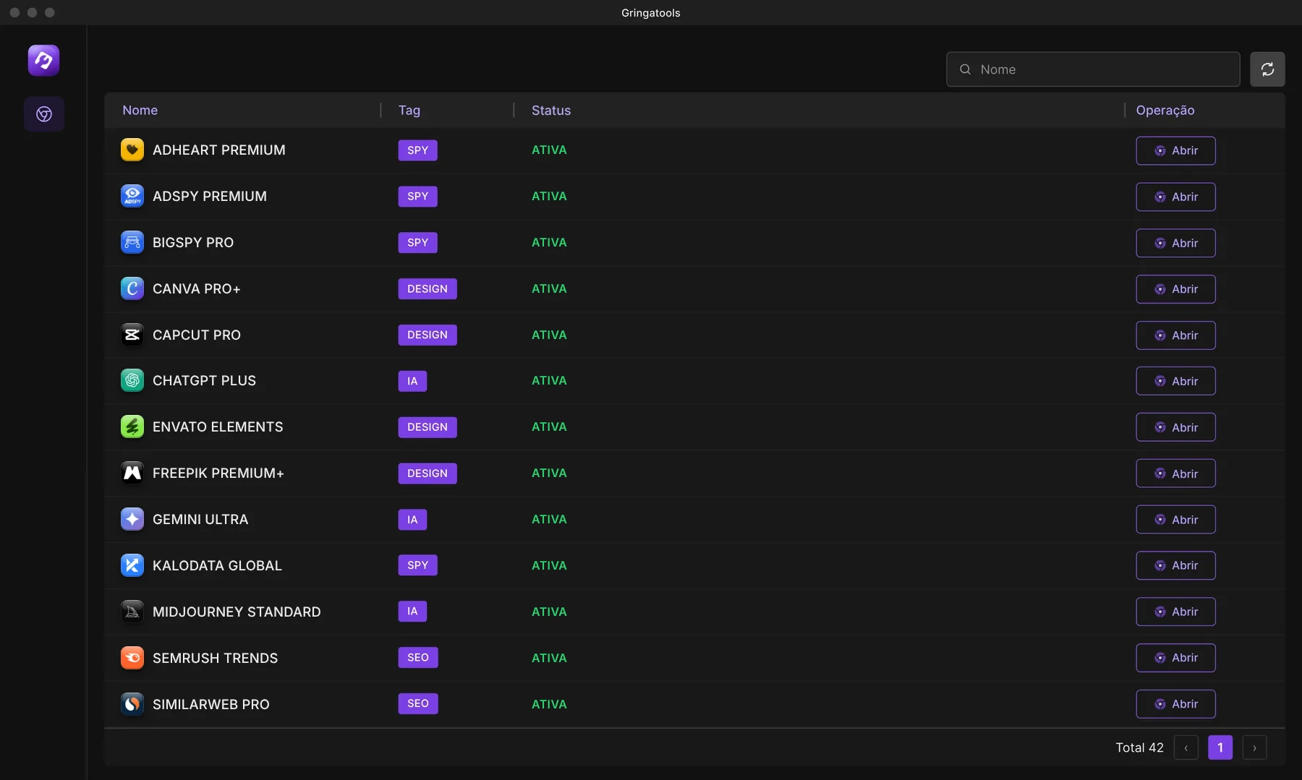Click the refresh list button

click(x=1267, y=69)
